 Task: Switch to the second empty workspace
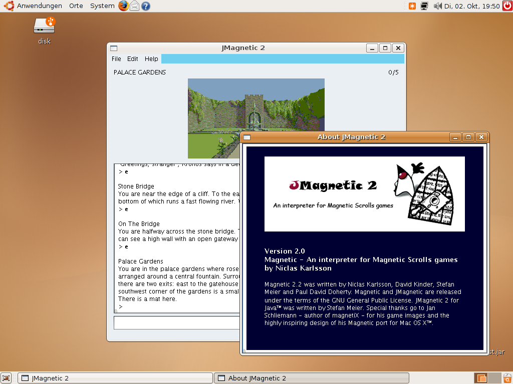point(494,378)
